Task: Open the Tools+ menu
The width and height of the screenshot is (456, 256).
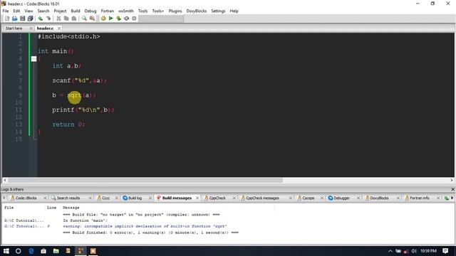Action: [x=158, y=11]
